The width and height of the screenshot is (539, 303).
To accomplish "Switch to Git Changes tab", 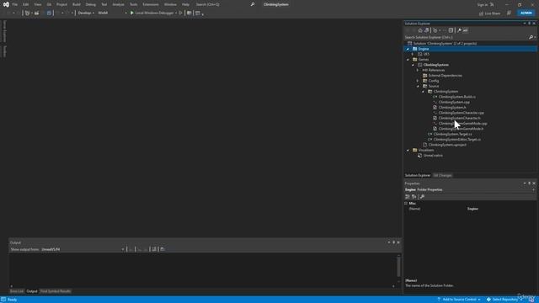I will tap(442, 175).
